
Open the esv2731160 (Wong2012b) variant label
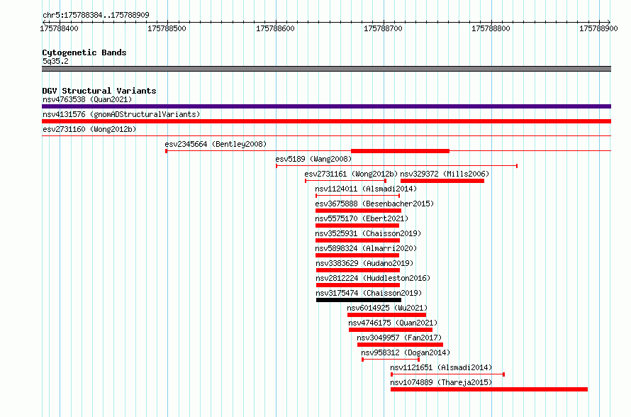[x=89, y=129]
